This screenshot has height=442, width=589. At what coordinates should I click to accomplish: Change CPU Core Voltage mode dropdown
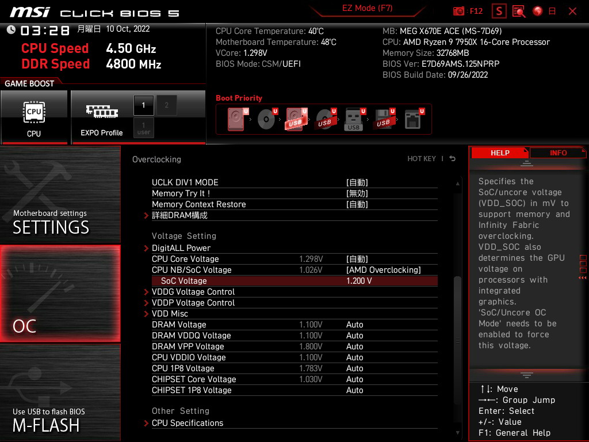click(357, 258)
